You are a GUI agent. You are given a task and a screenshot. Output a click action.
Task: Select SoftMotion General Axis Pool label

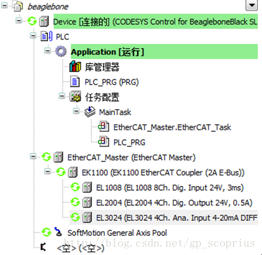click(x=117, y=233)
